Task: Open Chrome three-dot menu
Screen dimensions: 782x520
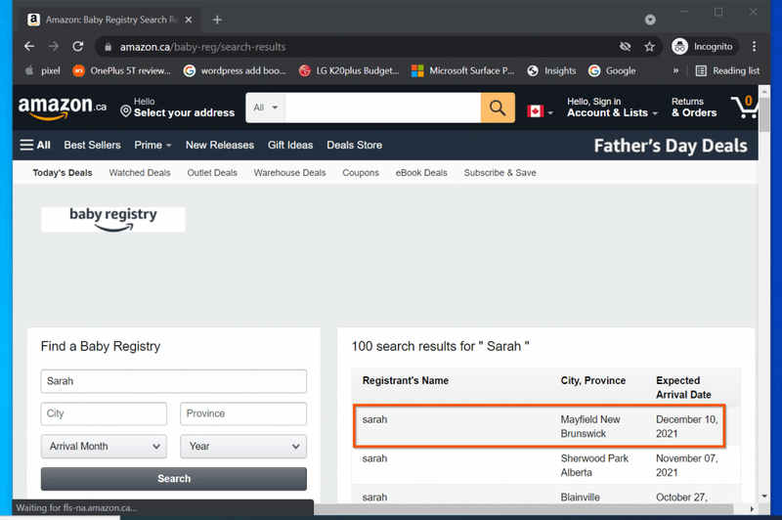Action: 754,46
